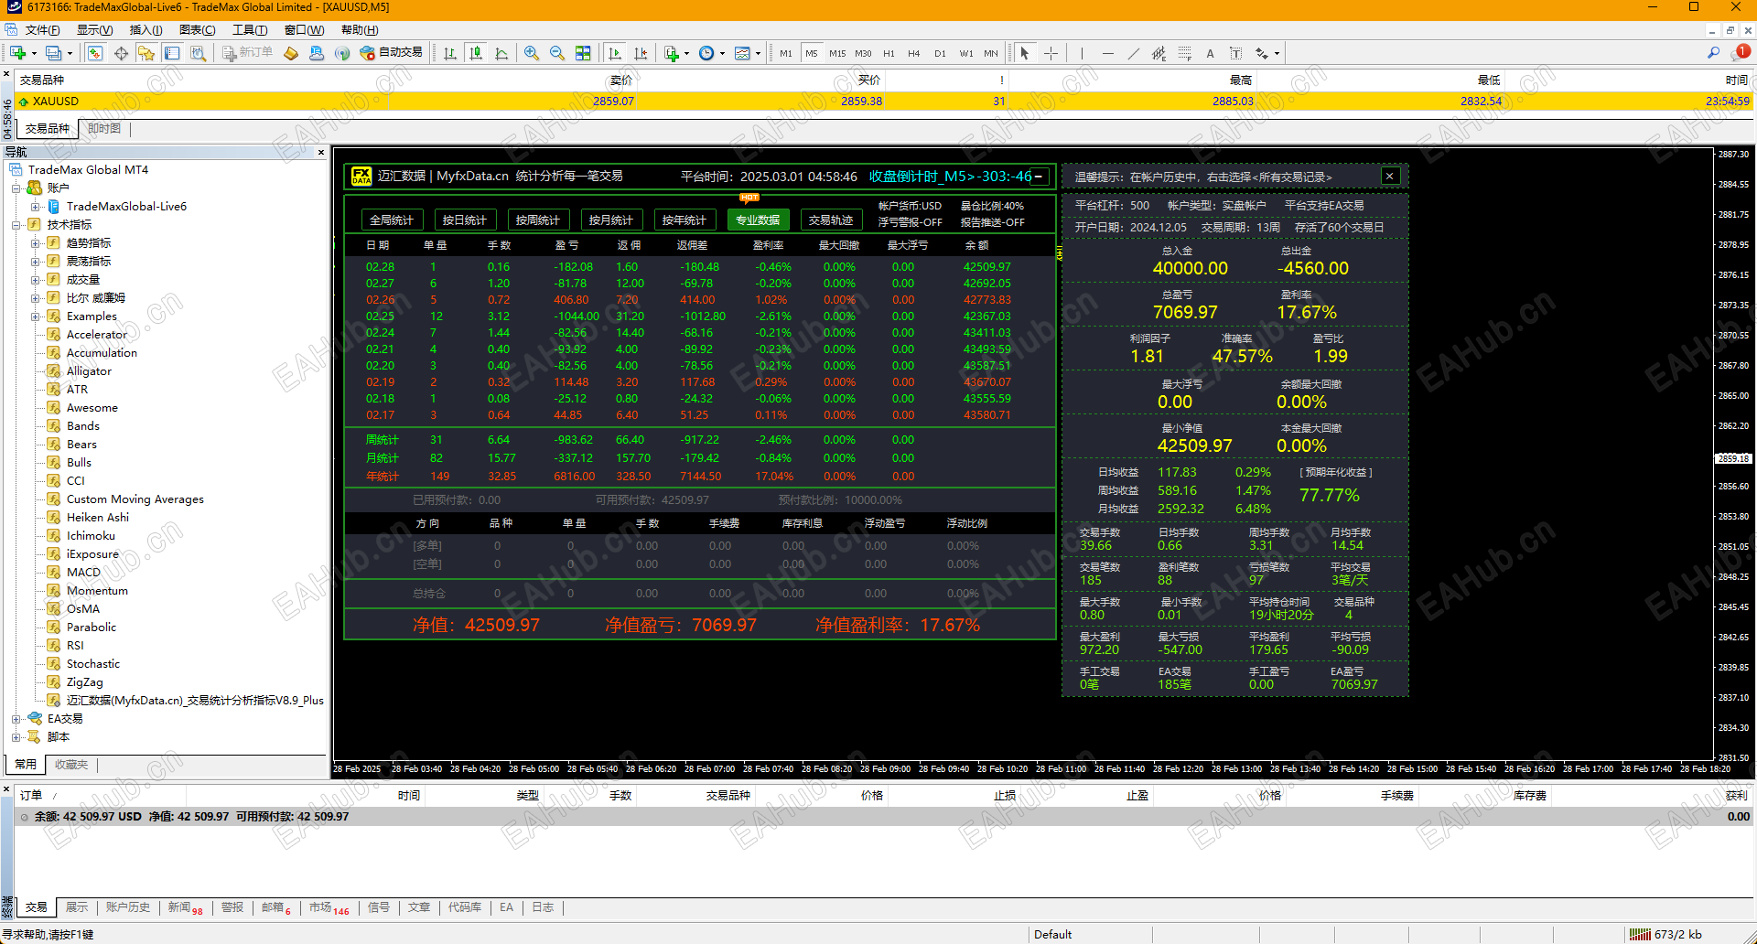Open the indicators list dropdown arrow
Screen dimensions: 1757x944
pyautogui.click(x=686, y=53)
